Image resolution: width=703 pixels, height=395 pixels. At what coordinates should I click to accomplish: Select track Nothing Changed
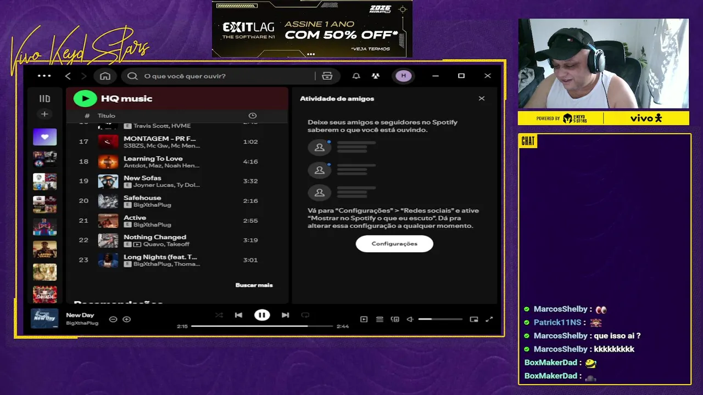tap(155, 237)
